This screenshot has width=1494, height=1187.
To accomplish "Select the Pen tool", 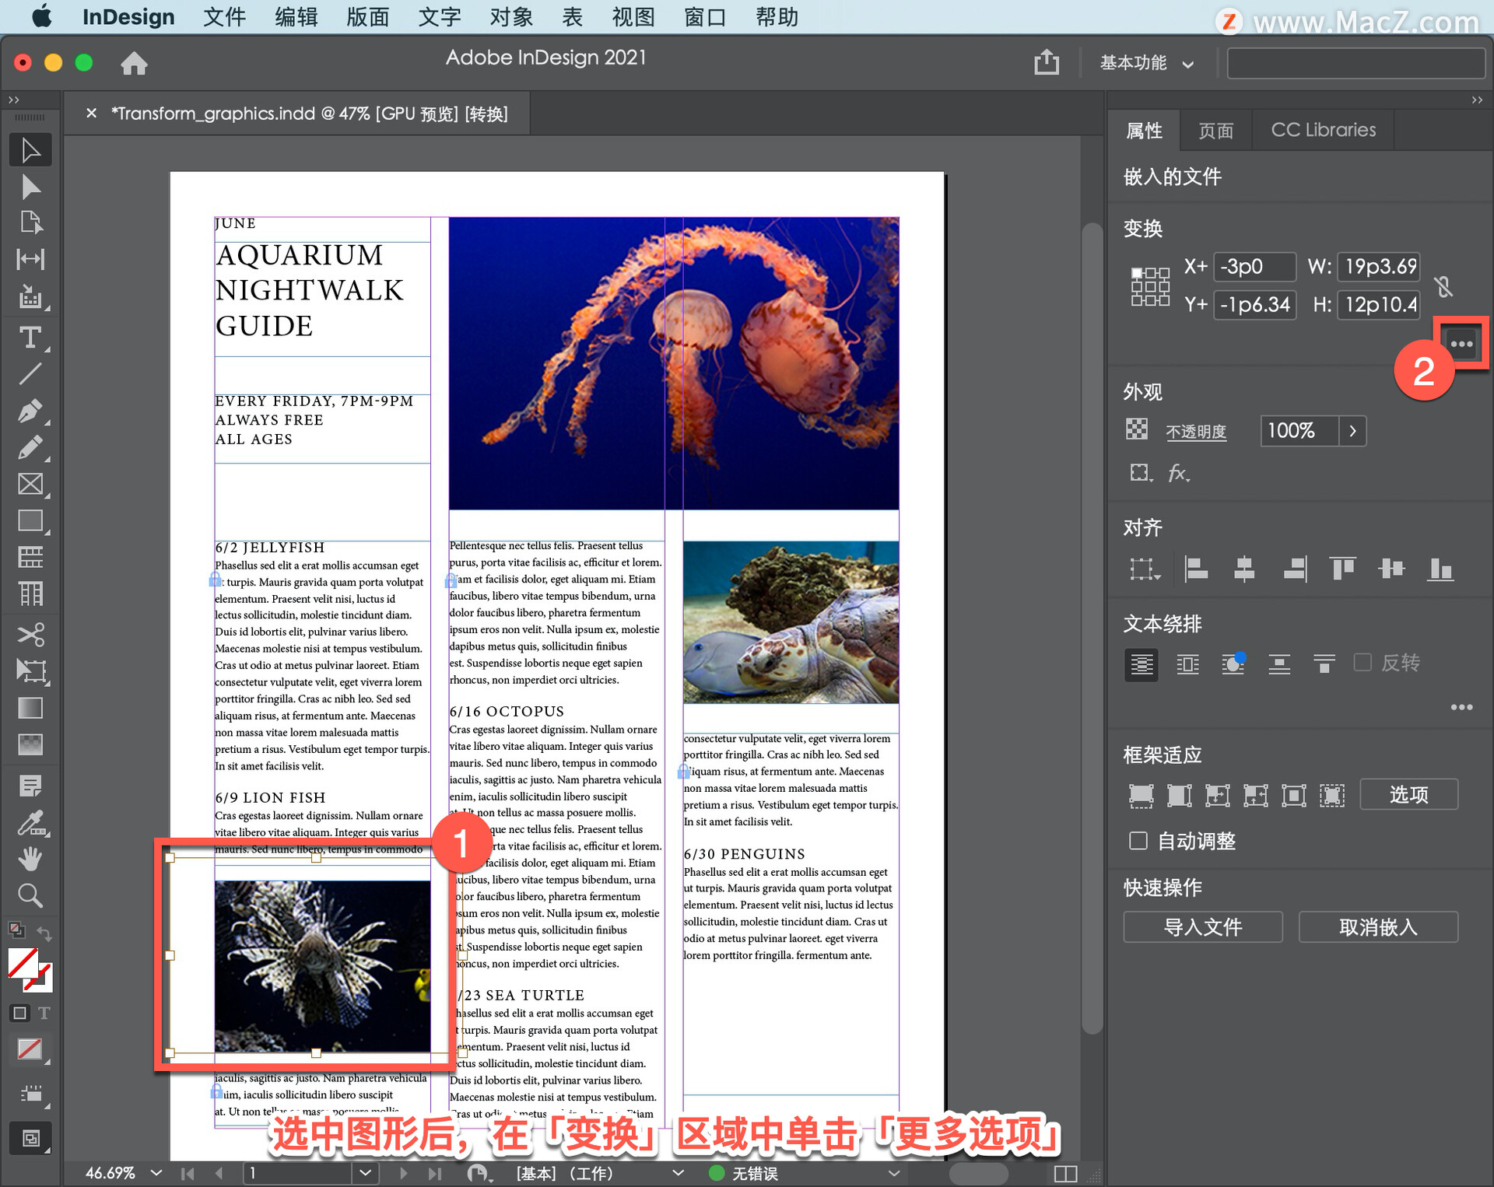I will [x=30, y=411].
